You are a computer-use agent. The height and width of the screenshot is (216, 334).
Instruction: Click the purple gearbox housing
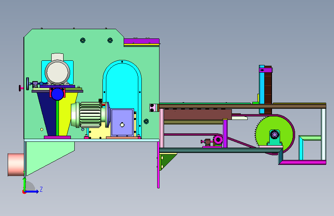122,123
